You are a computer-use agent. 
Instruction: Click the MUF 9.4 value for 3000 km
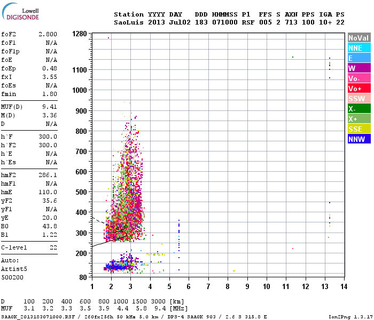click(160, 308)
